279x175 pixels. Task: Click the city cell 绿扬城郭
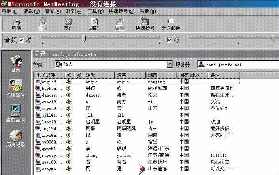(157, 88)
